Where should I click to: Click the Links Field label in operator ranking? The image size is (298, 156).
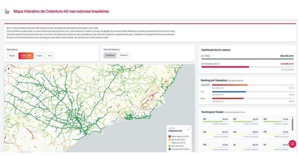205,85
